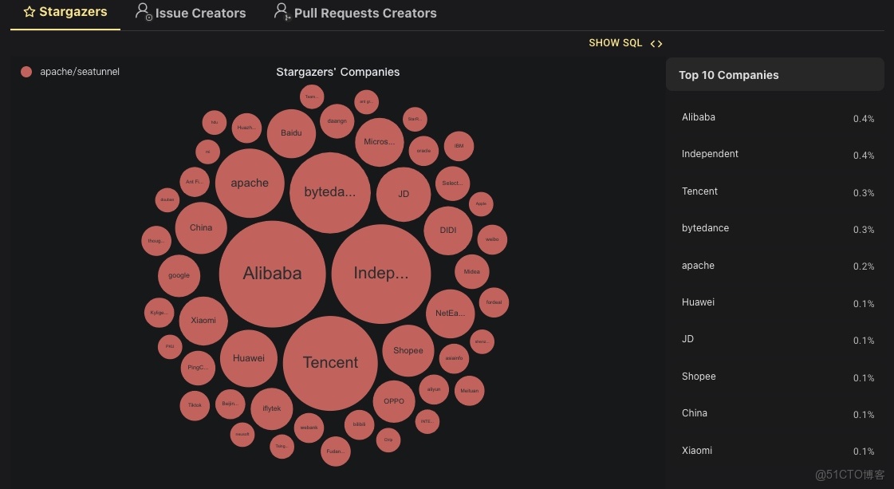Click bytedance in the Top 10 Companies list
The image size is (894, 489).
(705, 228)
